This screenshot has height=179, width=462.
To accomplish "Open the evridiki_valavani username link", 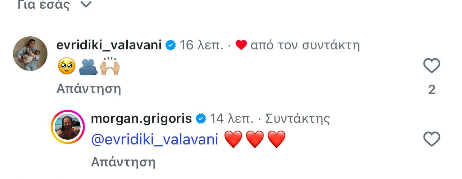I will pos(109,45).
